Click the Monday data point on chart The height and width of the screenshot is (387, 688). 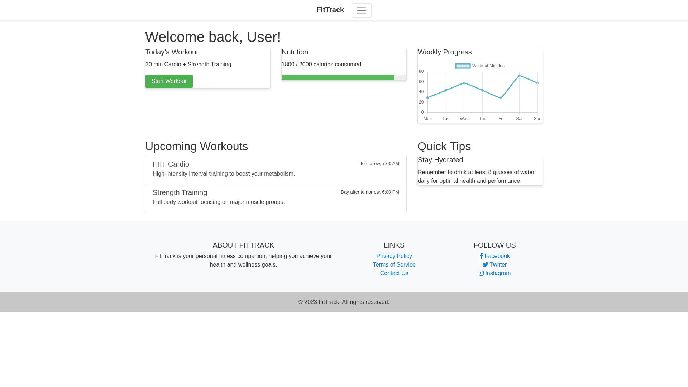coord(427,98)
